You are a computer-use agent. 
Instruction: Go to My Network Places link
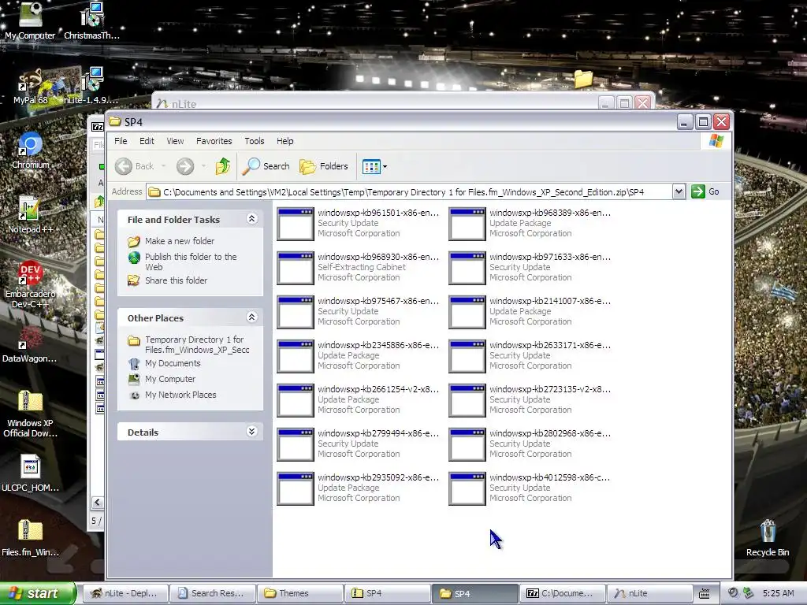pos(180,395)
